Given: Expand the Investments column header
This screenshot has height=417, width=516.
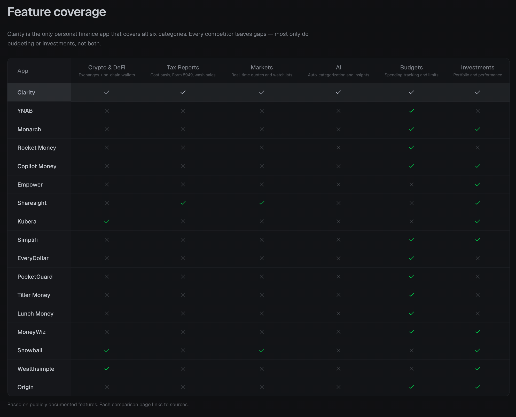Looking at the screenshot, I should coord(478,70).
